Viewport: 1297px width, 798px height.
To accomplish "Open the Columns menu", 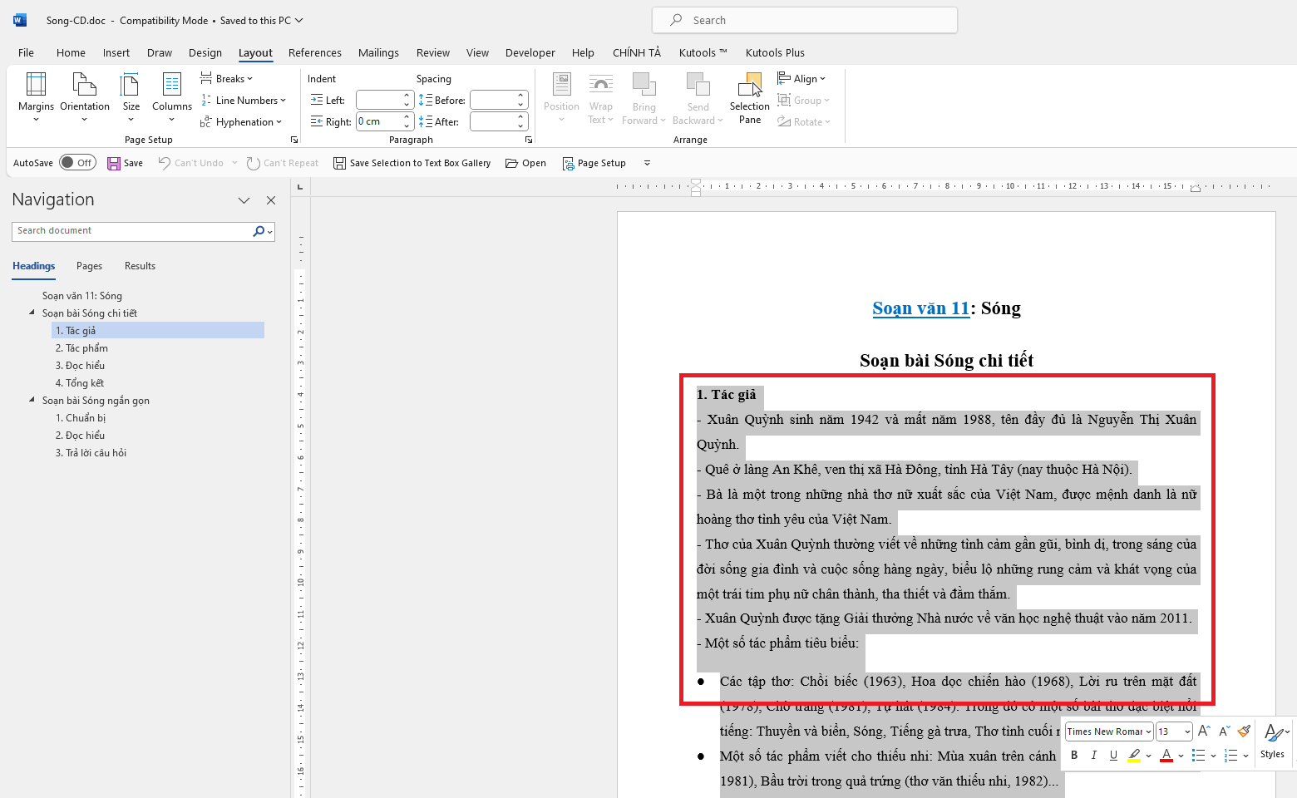I will [x=172, y=96].
